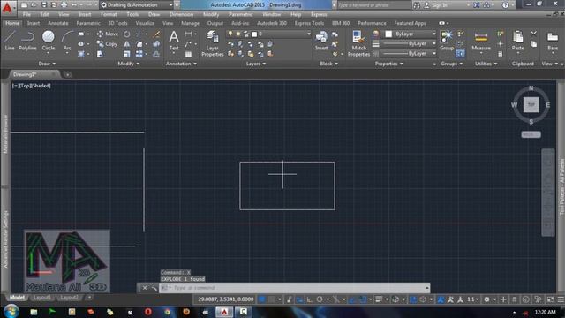Image resolution: width=565 pixels, height=318 pixels.
Task: Click the Rotate tool icon
Action: [127, 34]
